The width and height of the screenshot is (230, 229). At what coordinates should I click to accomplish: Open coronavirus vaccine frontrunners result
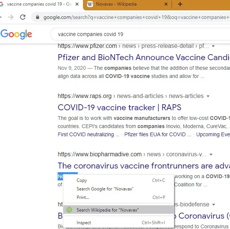(144, 166)
